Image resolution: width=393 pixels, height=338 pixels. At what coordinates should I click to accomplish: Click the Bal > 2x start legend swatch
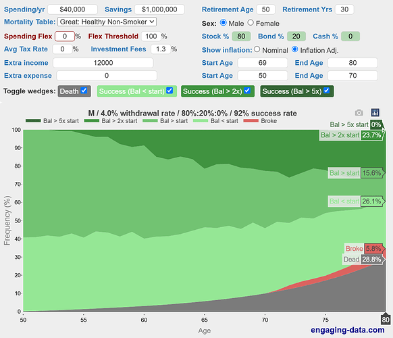pyautogui.click(x=92, y=121)
